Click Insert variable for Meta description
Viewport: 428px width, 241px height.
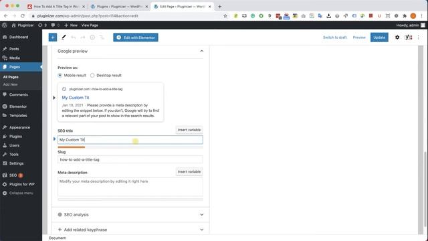(189, 171)
